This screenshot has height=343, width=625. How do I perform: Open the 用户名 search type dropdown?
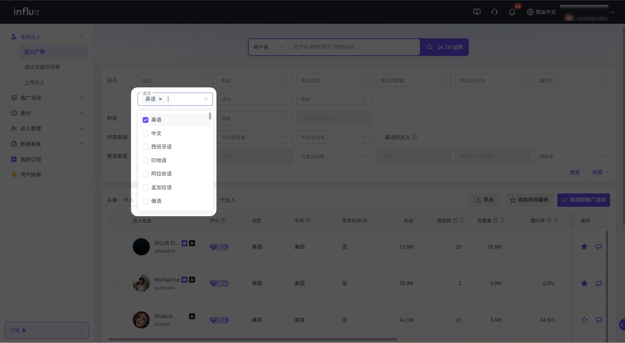268,47
